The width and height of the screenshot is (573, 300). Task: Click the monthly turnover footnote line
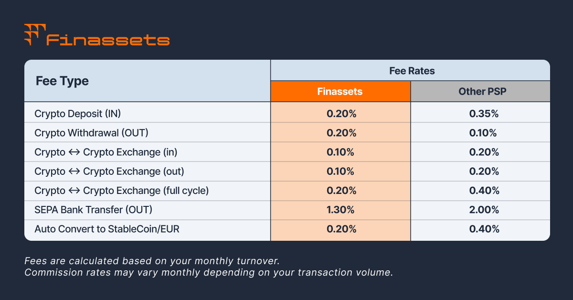pyautogui.click(x=151, y=262)
